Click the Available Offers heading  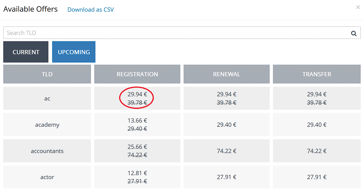30,9
